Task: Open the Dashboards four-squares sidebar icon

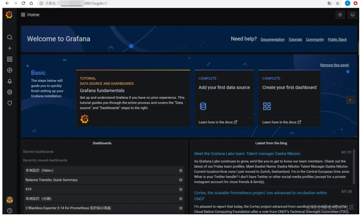Action: point(10,59)
